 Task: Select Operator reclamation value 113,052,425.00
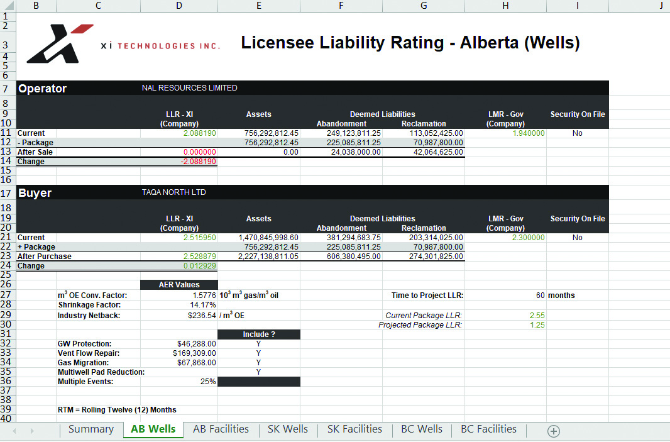436,133
